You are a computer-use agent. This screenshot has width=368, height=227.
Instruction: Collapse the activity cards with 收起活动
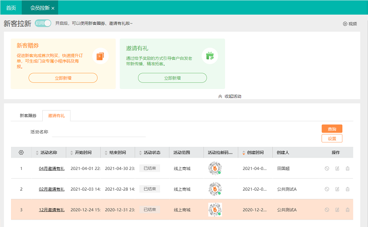coord(230,96)
